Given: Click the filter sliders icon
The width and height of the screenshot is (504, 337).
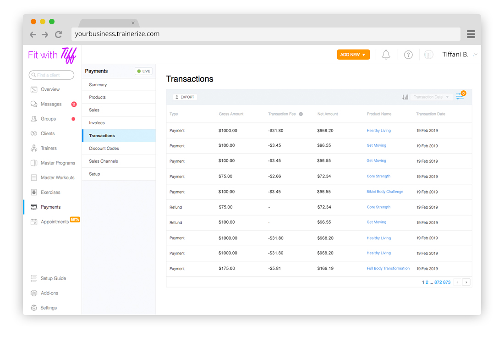Looking at the screenshot, I should coord(460,97).
